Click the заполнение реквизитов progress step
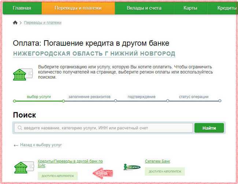Image resolution: width=238 pixels, height=184 pixels. (x=89, y=97)
